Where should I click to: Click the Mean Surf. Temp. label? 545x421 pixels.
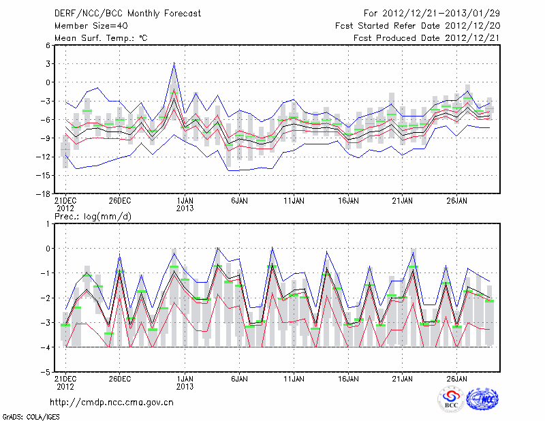(101, 38)
